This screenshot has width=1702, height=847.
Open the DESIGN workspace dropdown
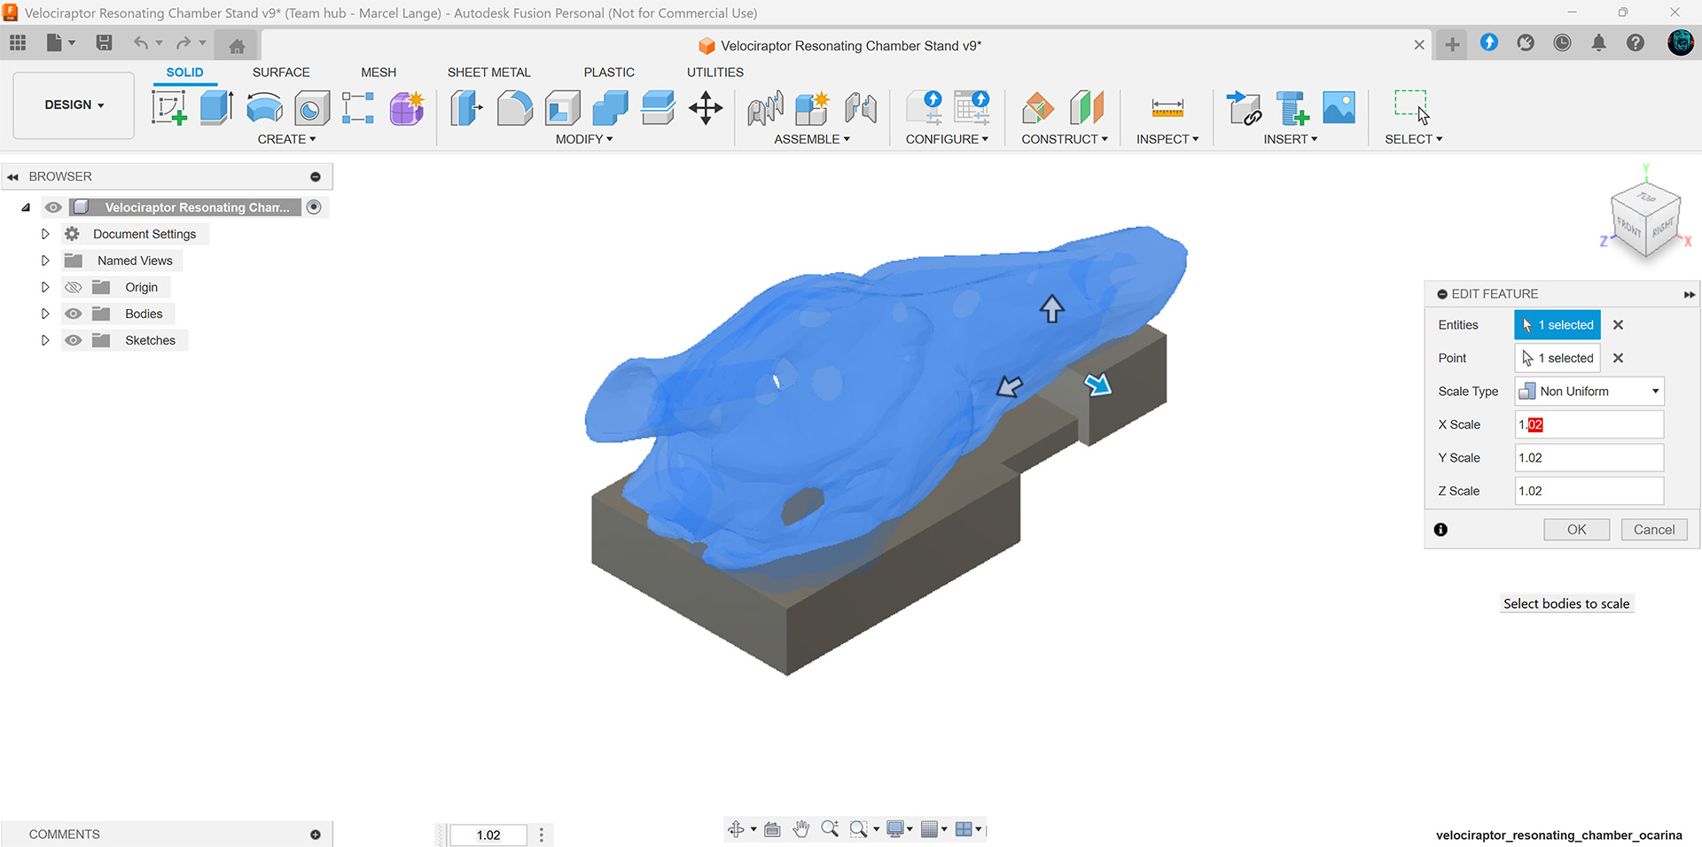click(74, 105)
